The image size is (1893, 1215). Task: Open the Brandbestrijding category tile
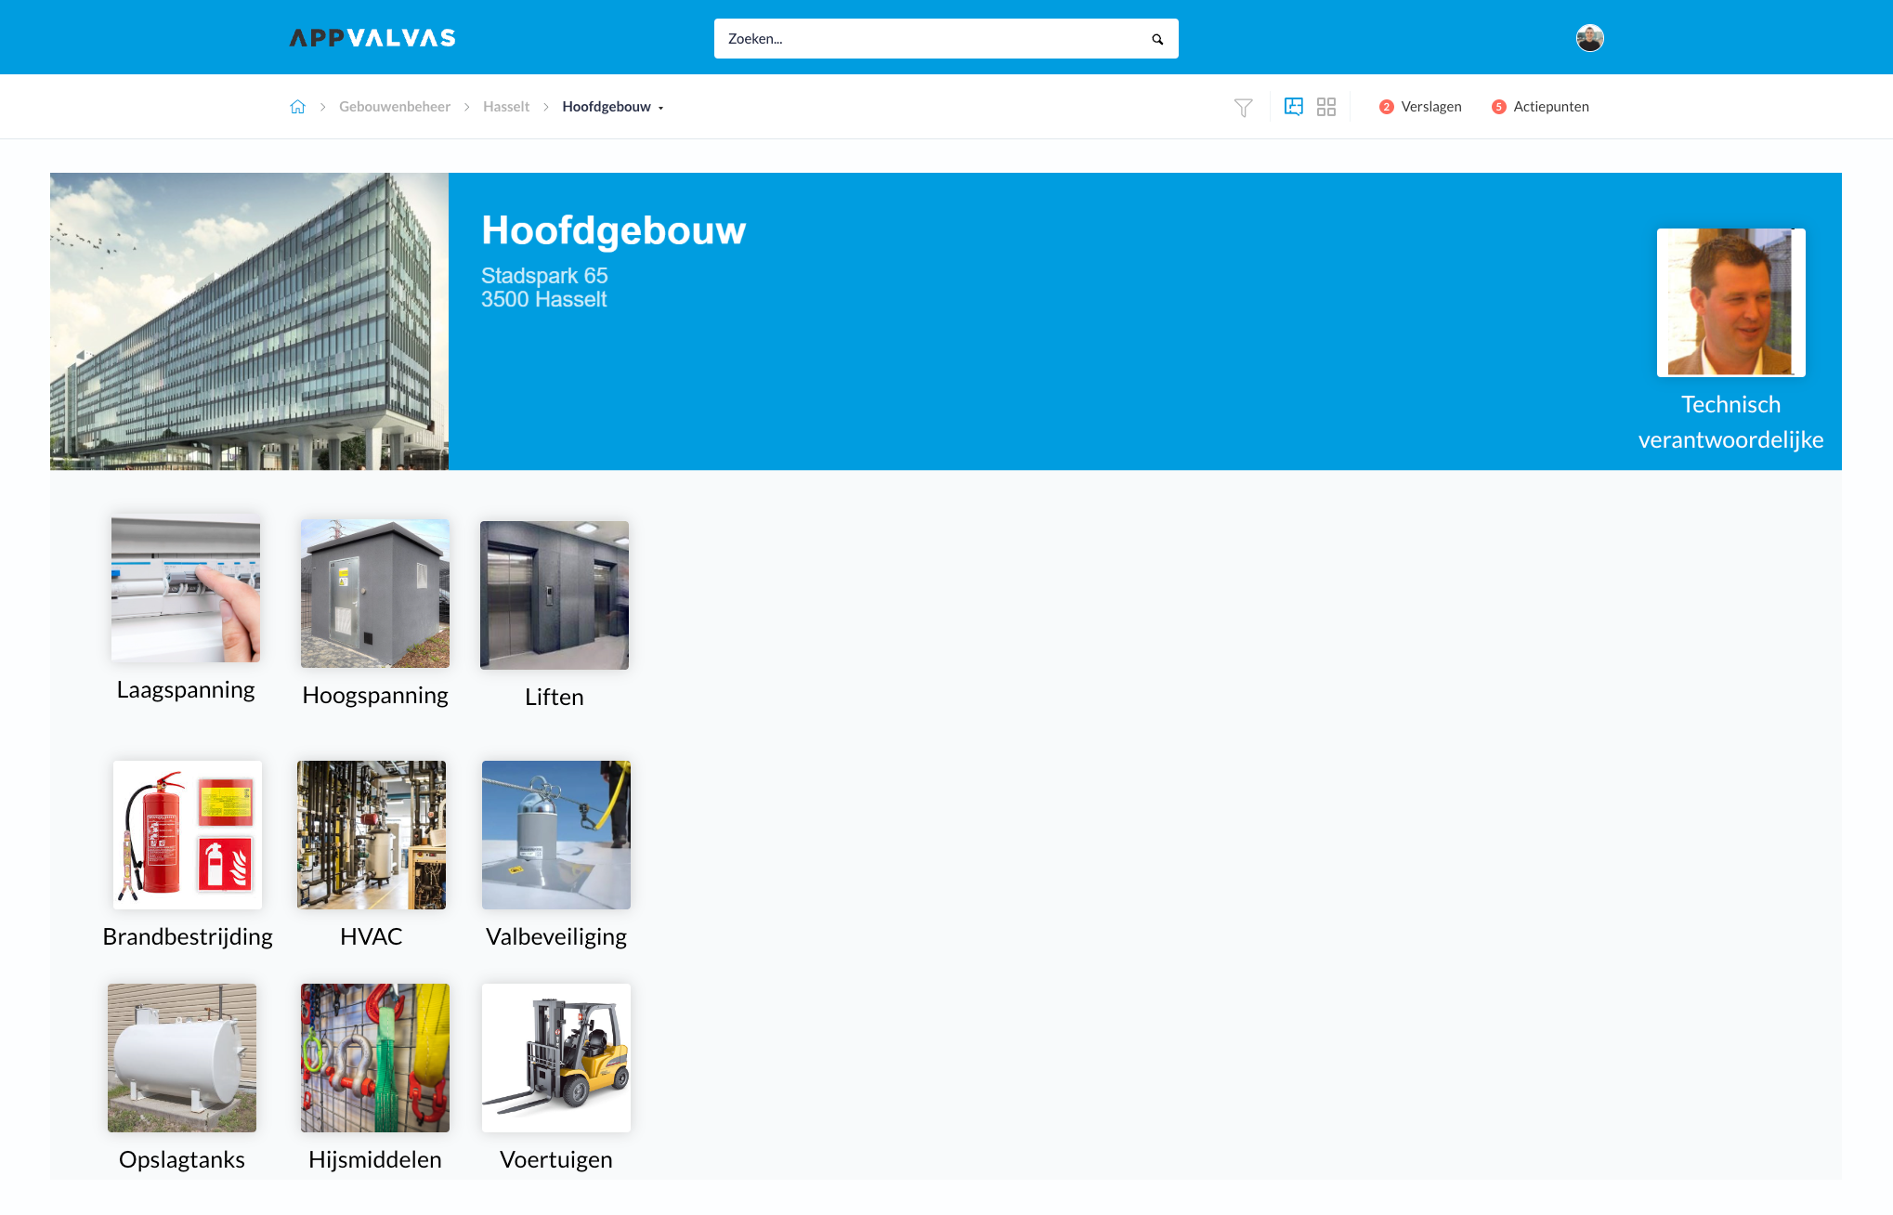188,835
